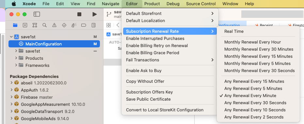Image resolution: width=304 pixels, height=124 pixels.
Task: Open the Product menu
Action: coord(152,4)
